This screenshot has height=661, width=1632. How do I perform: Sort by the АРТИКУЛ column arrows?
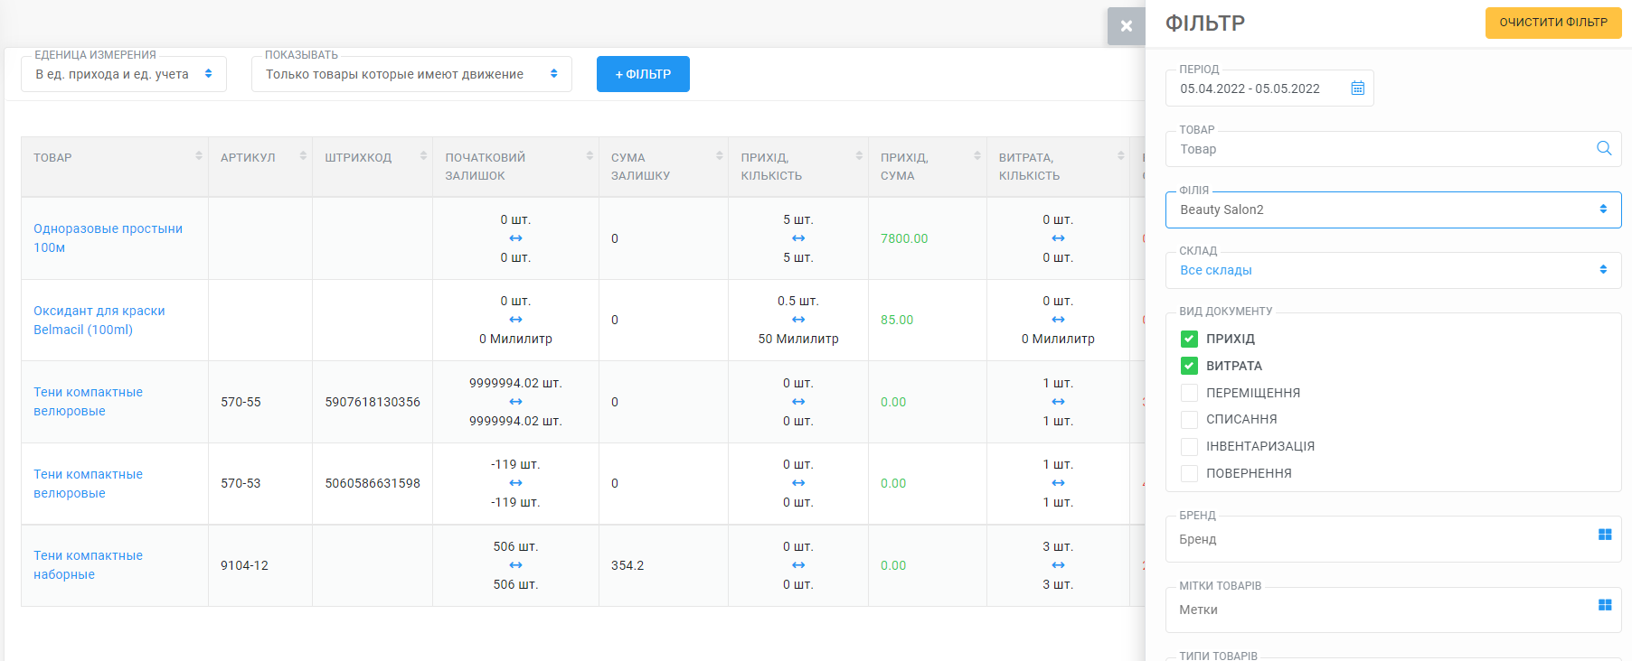click(303, 156)
